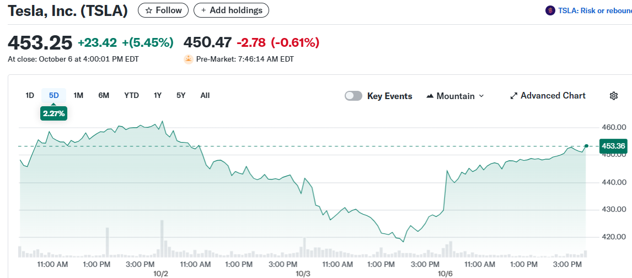This screenshot has width=632, height=278.
Task: Expand the Mountain chart style dropdown
Action: point(481,96)
